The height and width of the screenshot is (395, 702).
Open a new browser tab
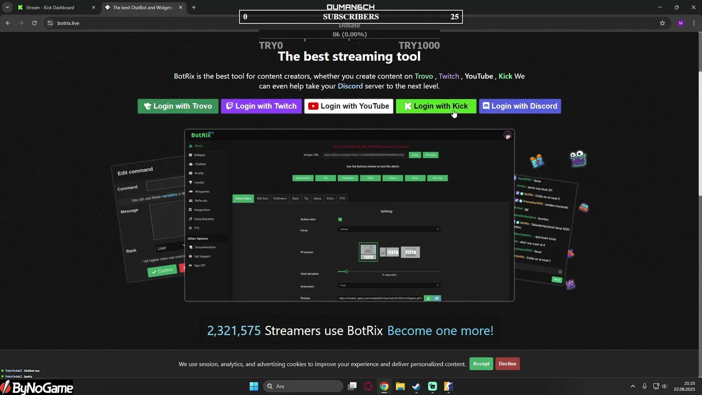coord(194,8)
